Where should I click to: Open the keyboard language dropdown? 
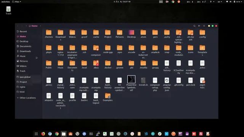(x=220, y=2)
